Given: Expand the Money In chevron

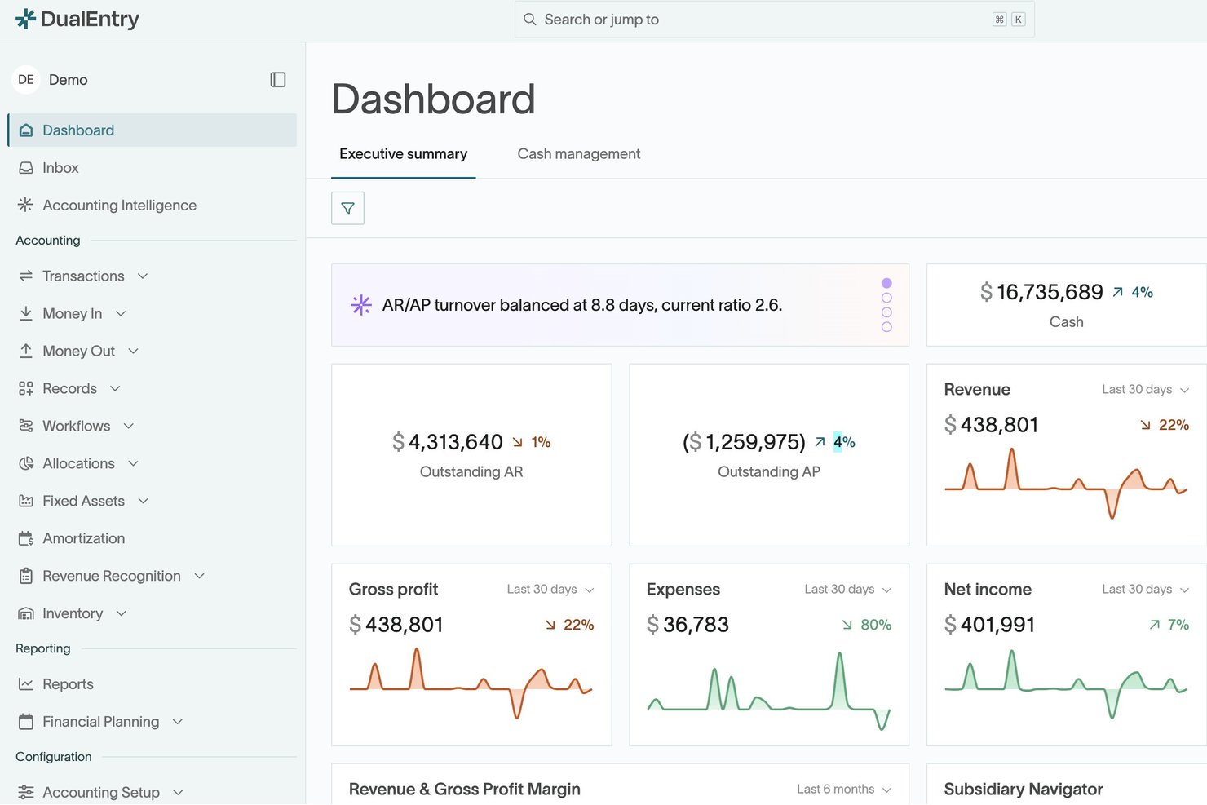Looking at the screenshot, I should coord(121,314).
